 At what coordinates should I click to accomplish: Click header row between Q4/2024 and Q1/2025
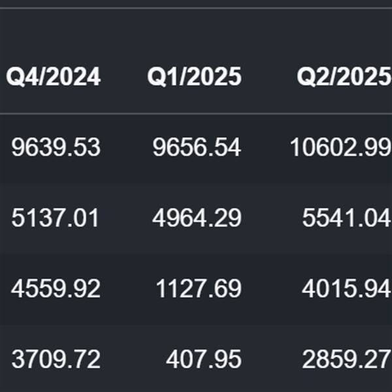pos(124,77)
